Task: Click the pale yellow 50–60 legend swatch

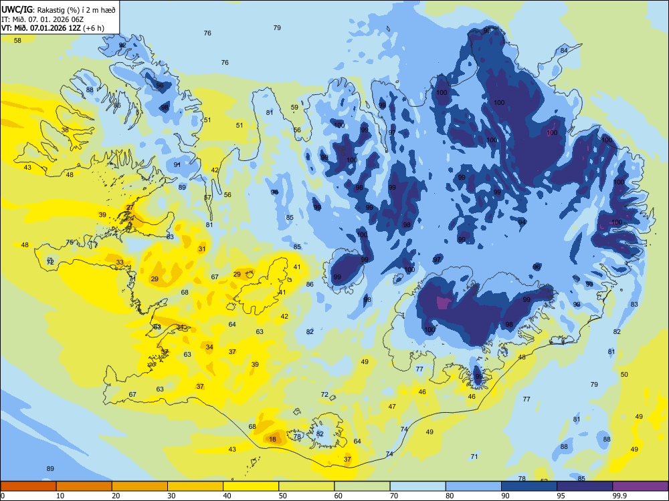Action: [x=306, y=486]
